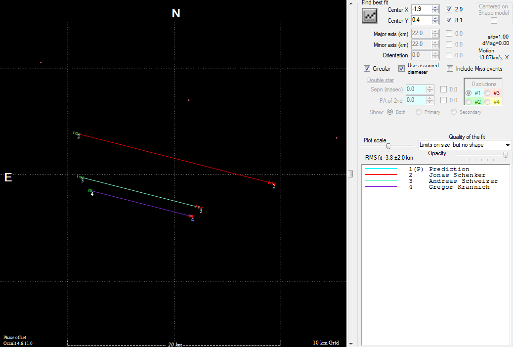Increase Center Y with the up arrow
513x347 pixels.
tap(435, 18)
